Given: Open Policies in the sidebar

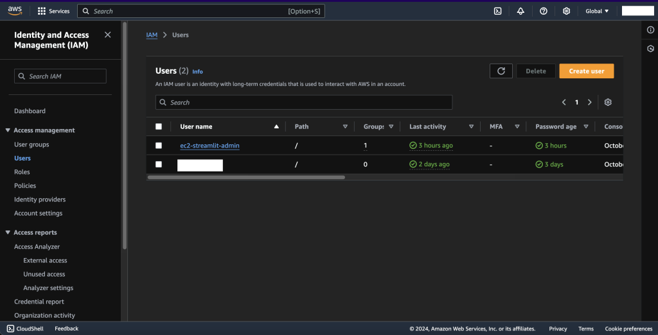Looking at the screenshot, I should coord(25,185).
